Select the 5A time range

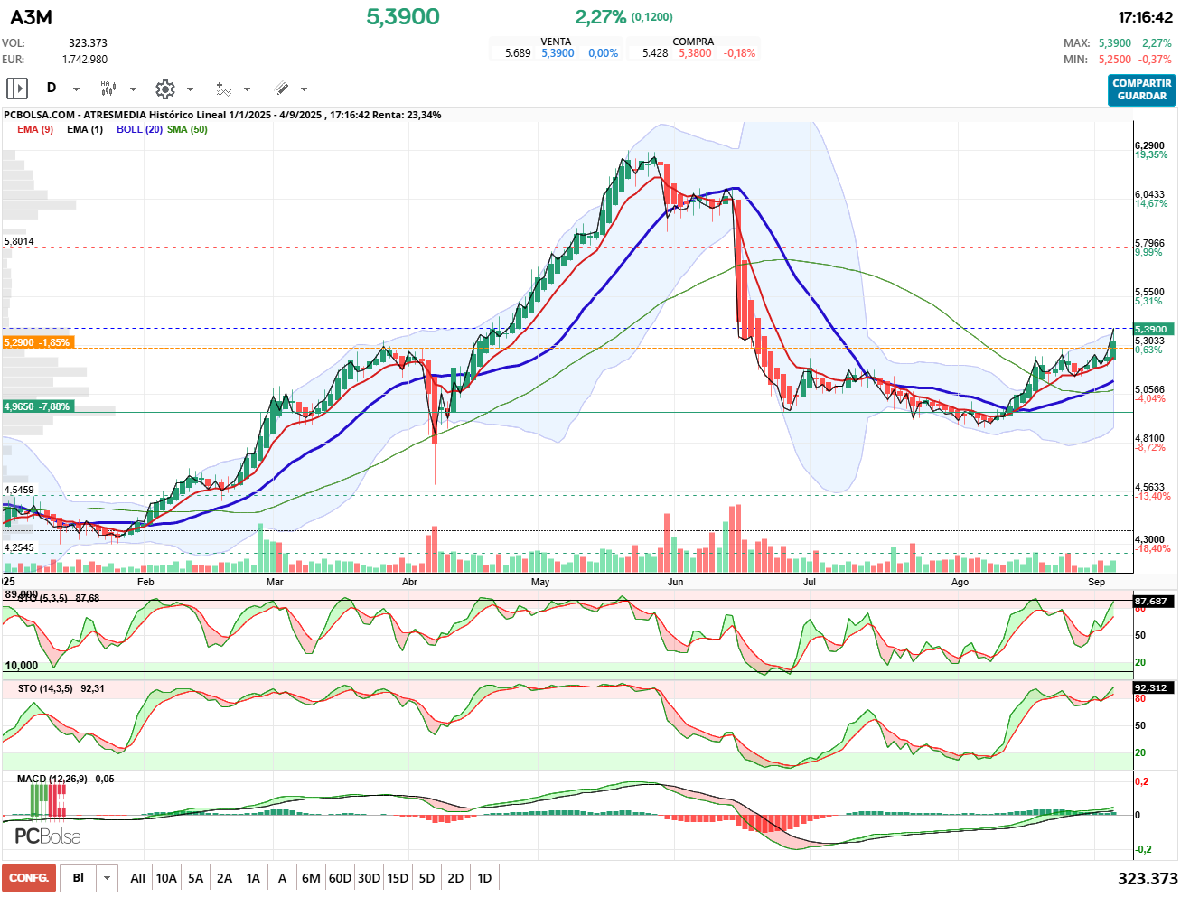coord(195,878)
